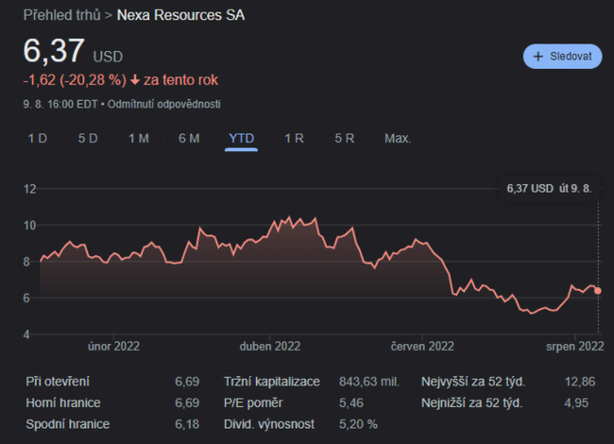614x444 pixels.
Task: Open the Přehled trhů breadcrumb link
Action: pos(60,15)
